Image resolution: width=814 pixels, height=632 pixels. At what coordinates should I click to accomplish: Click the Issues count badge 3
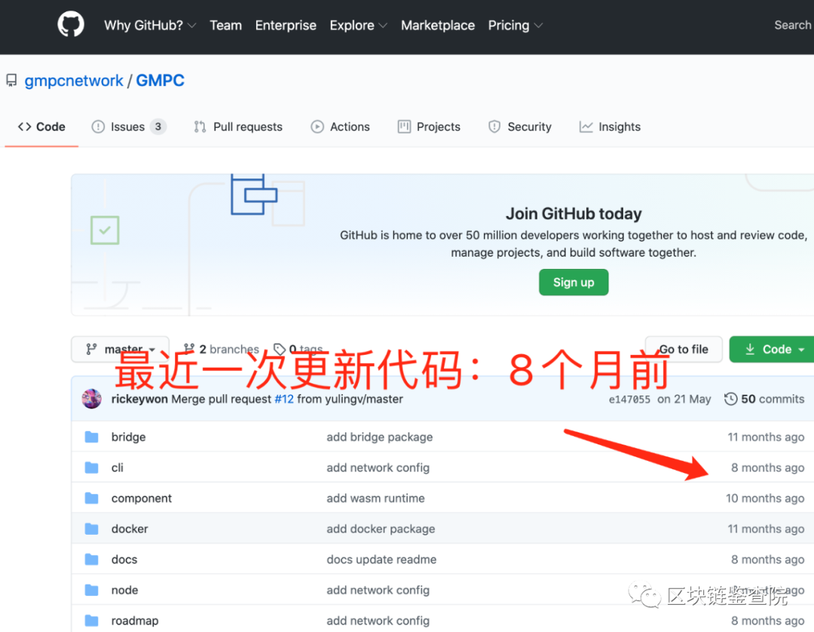(x=158, y=127)
